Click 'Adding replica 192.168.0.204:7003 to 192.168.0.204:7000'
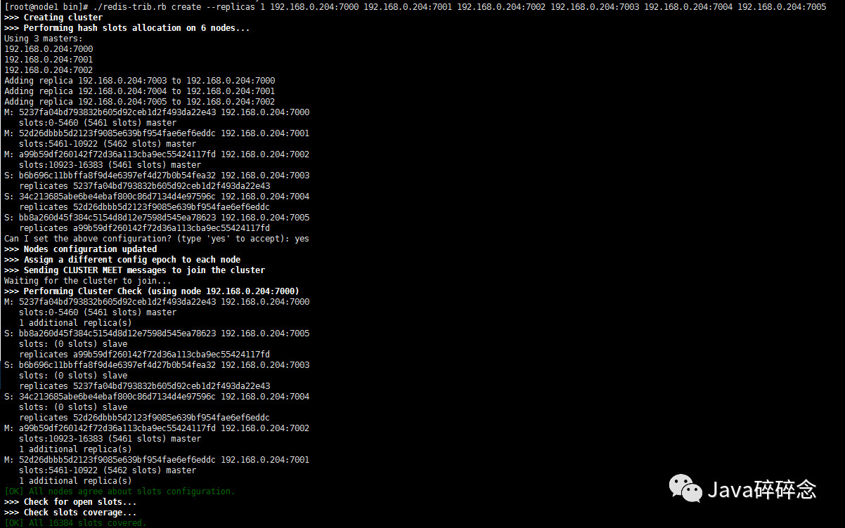This screenshot has height=528, width=845. click(x=141, y=80)
